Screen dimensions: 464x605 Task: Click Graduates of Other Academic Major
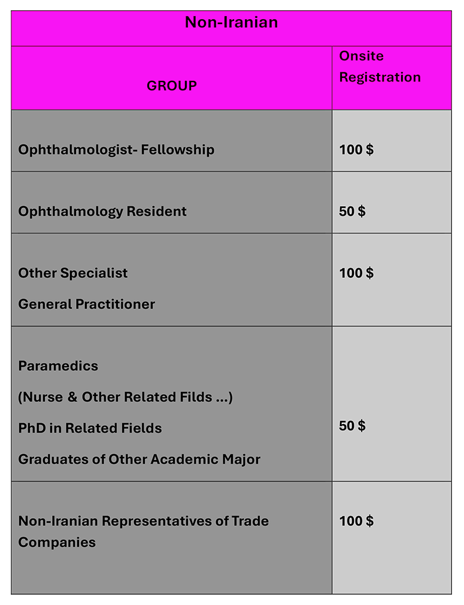click(x=139, y=459)
